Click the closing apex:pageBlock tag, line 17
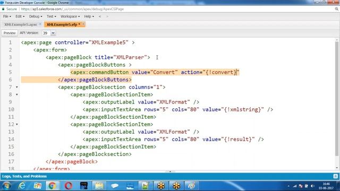340x191 pixels. tap(72, 162)
